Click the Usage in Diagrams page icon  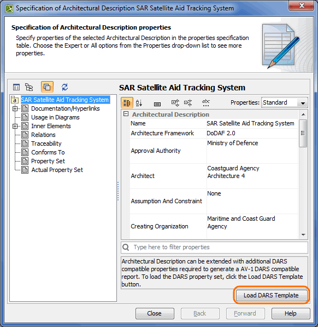(25, 117)
